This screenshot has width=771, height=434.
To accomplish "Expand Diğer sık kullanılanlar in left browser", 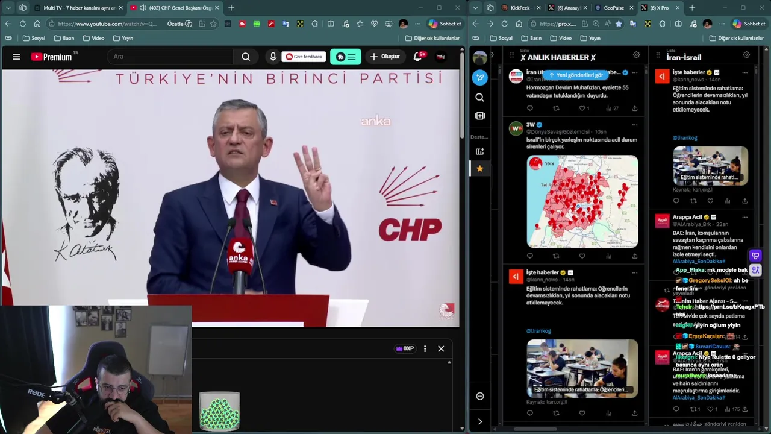I will click(434, 38).
